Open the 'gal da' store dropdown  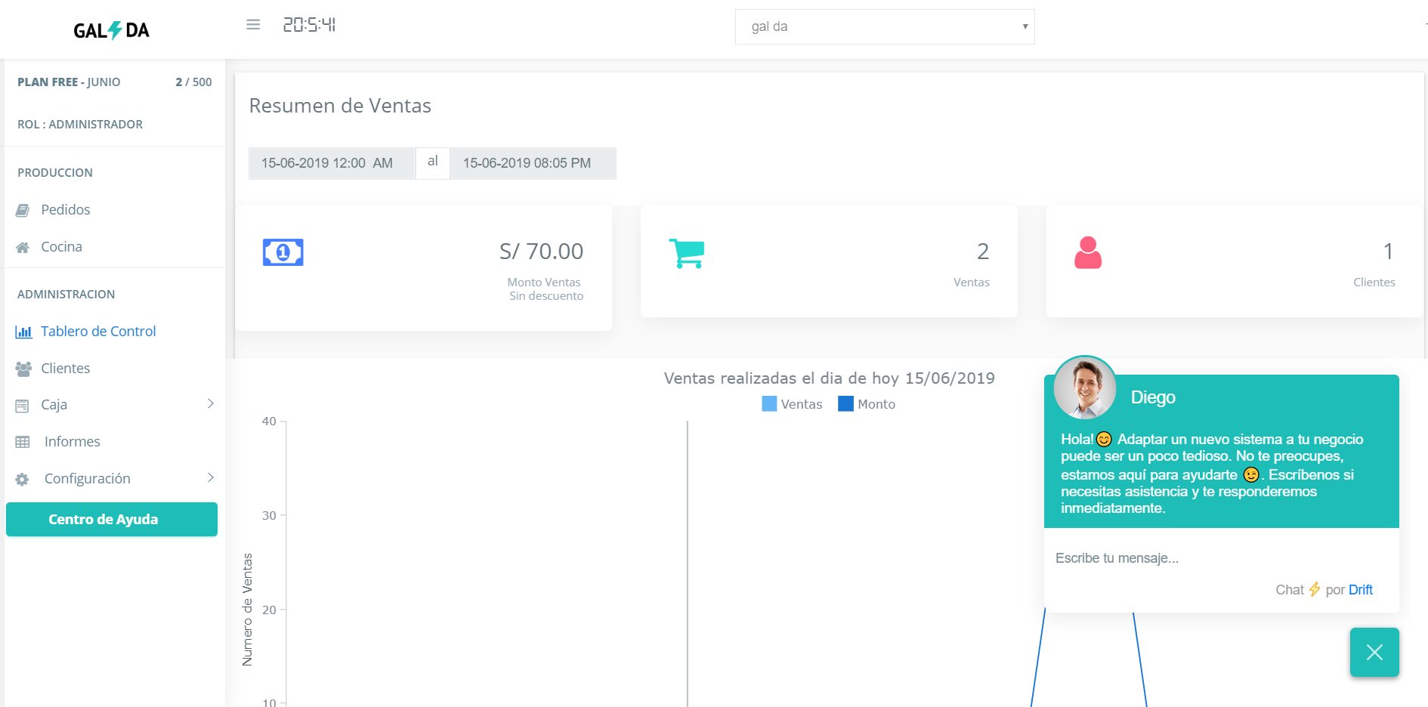point(885,26)
